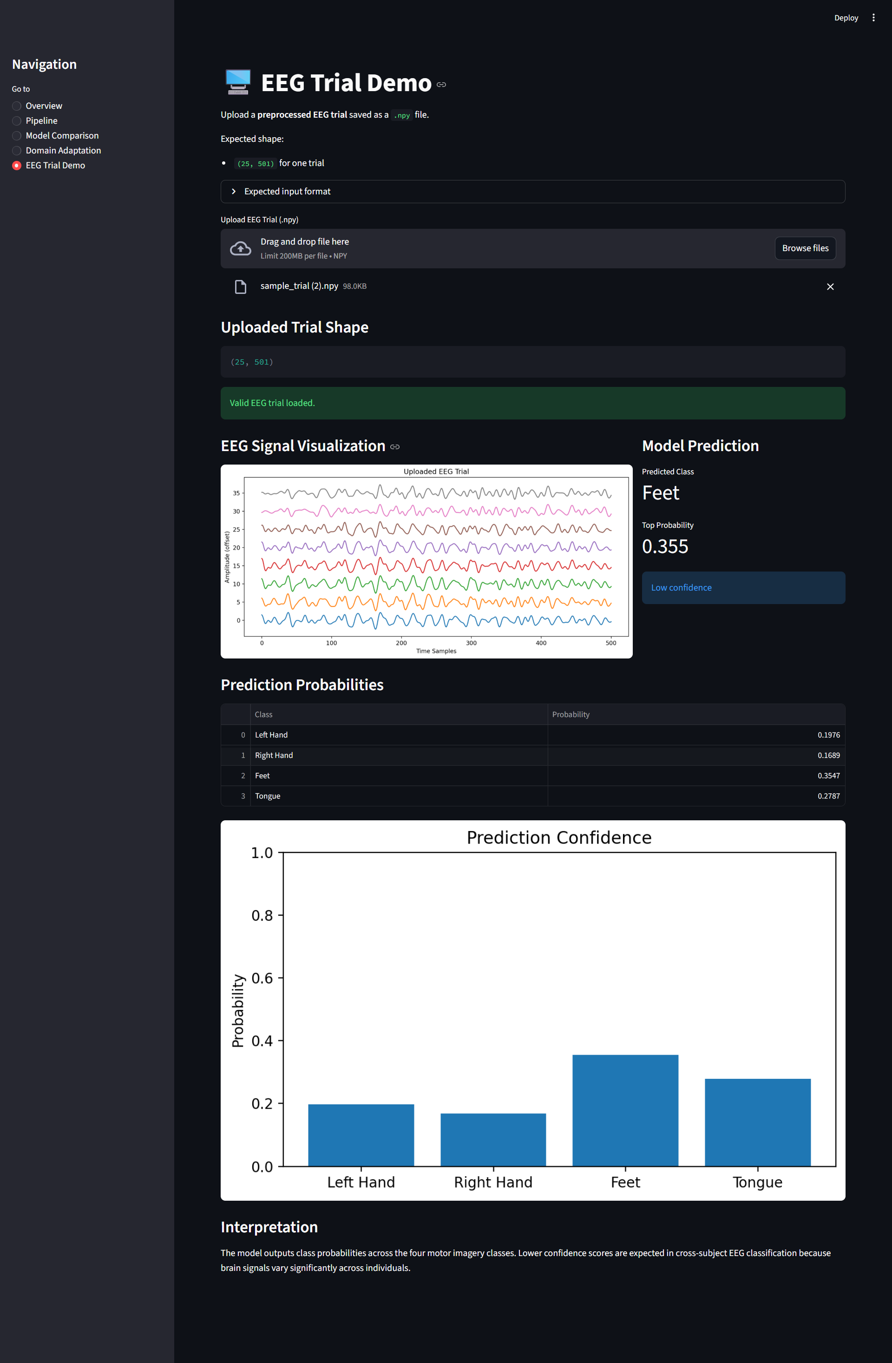Image resolution: width=892 pixels, height=1363 pixels.
Task: Click the Valid EEG trial loaded message
Action: coord(533,403)
